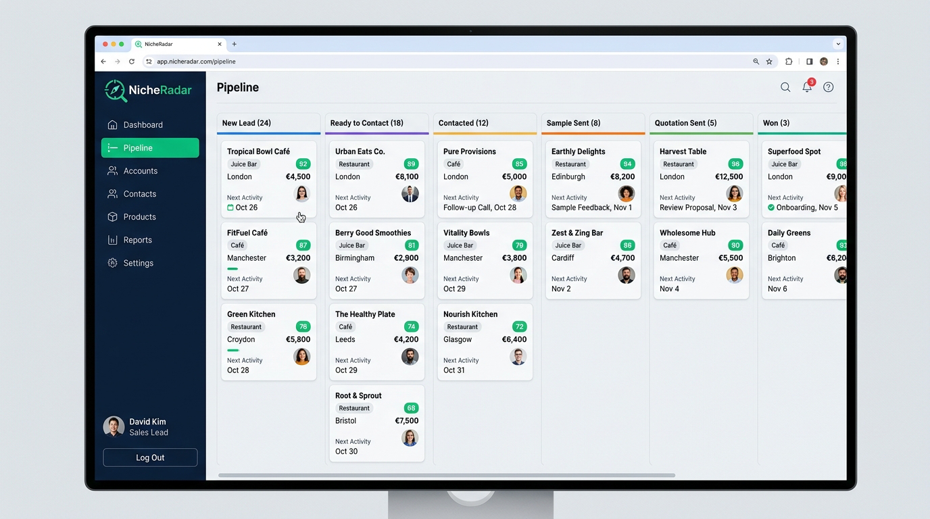This screenshot has width=930, height=519.
Task: Click the score badge 87 on FitFuel Café
Action: 303,245
